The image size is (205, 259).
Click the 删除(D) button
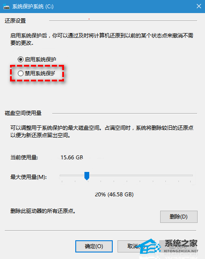click(179, 217)
